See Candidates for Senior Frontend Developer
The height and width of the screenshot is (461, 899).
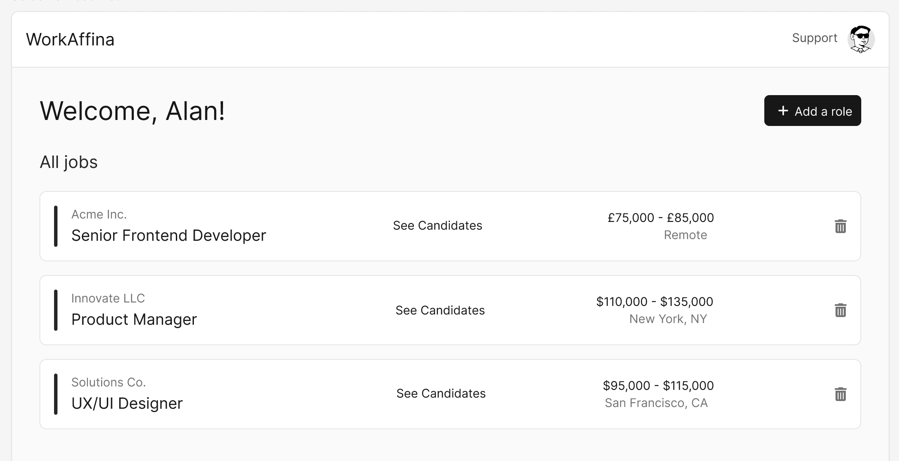tap(437, 226)
